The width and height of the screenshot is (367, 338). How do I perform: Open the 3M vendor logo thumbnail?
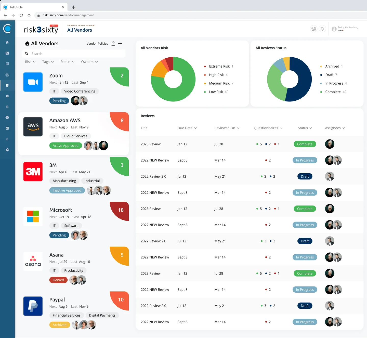tap(33, 172)
